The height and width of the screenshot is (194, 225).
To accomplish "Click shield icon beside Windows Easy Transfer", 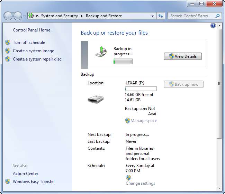I will 8,182.
